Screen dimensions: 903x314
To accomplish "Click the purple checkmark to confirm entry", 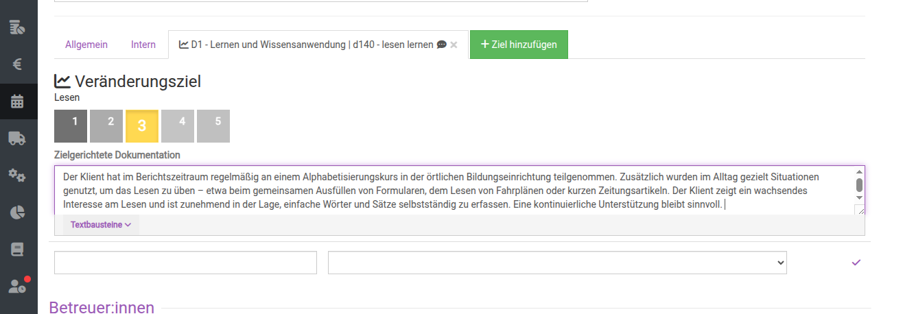I will coord(856,263).
